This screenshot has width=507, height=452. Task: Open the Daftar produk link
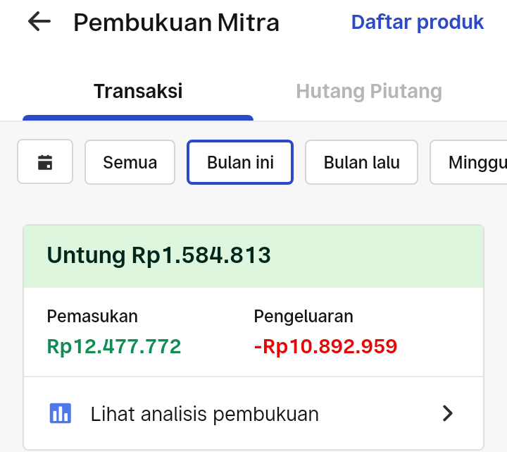click(x=417, y=22)
